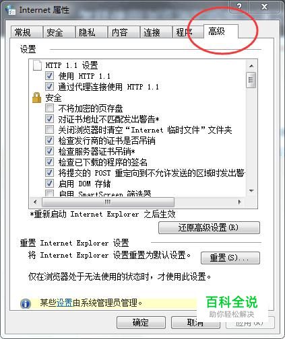Screen dimensions: 285x339
Task: Click the vertical scrollbar thumb
Action: pos(251,80)
